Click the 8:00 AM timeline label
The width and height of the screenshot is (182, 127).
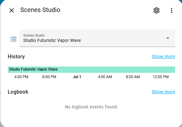click(133, 77)
